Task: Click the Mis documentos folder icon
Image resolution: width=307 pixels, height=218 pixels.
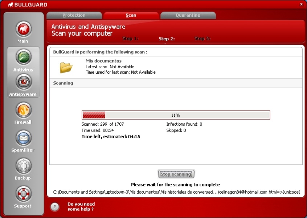Action: pos(66,68)
